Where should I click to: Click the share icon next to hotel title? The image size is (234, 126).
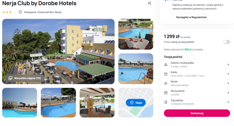coord(149,3)
